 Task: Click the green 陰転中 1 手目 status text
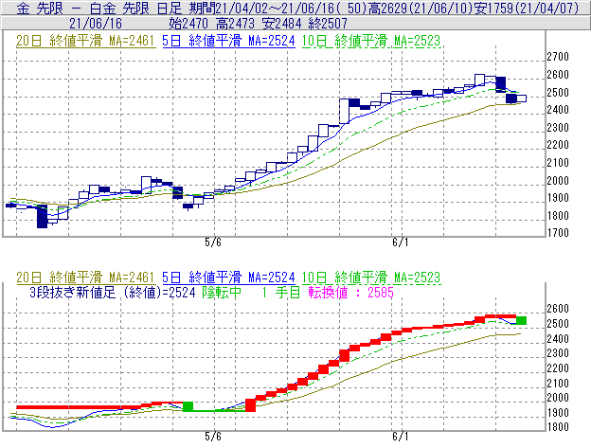tap(251, 293)
